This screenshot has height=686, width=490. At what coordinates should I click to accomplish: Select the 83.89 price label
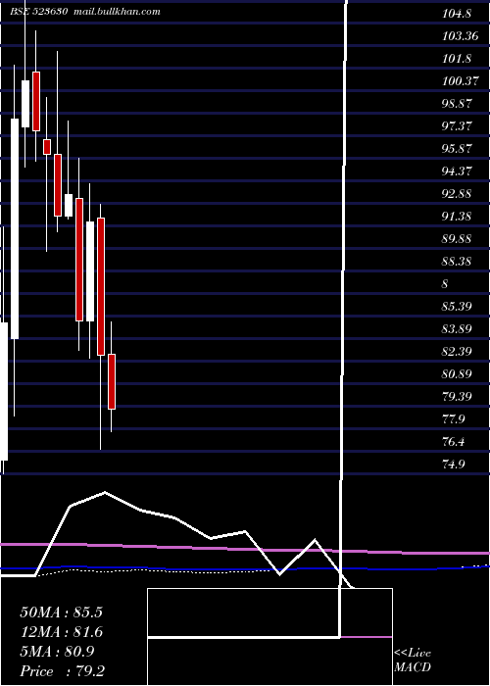tap(457, 328)
